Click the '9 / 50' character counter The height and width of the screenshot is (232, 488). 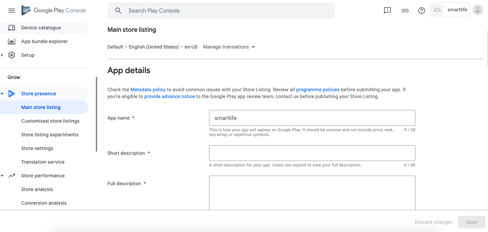click(x=410, y=130)
